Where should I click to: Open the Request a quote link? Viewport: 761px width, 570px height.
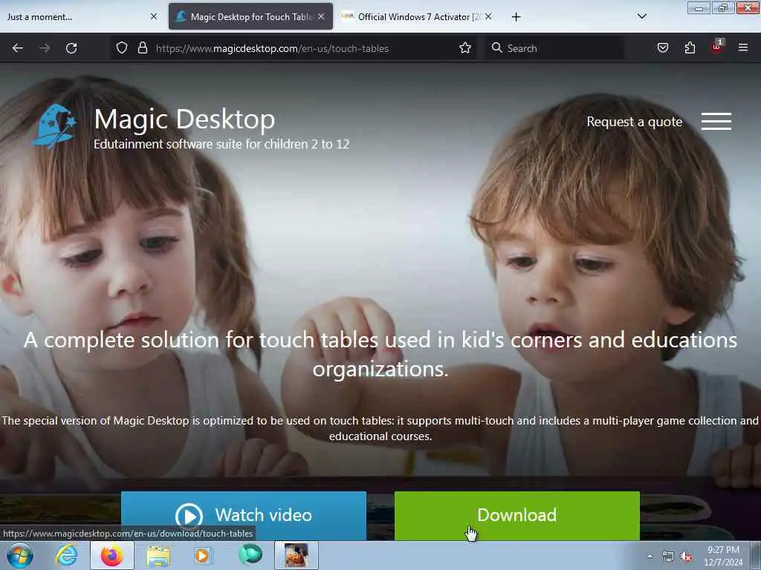[x=635, y=122]
